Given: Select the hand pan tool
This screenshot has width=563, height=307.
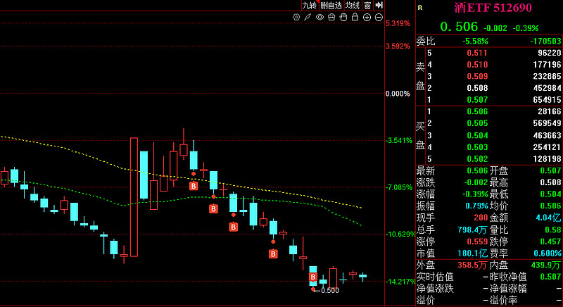Looking at the screenshot, I should coord(343,17).
